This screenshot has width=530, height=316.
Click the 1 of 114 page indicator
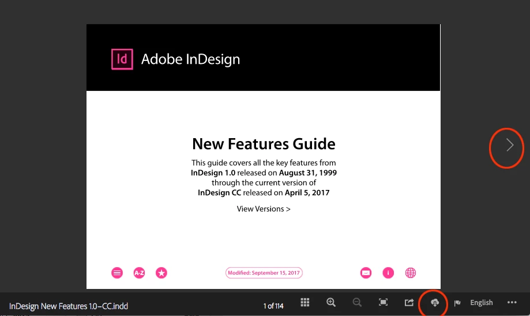[x=273, y=306]
